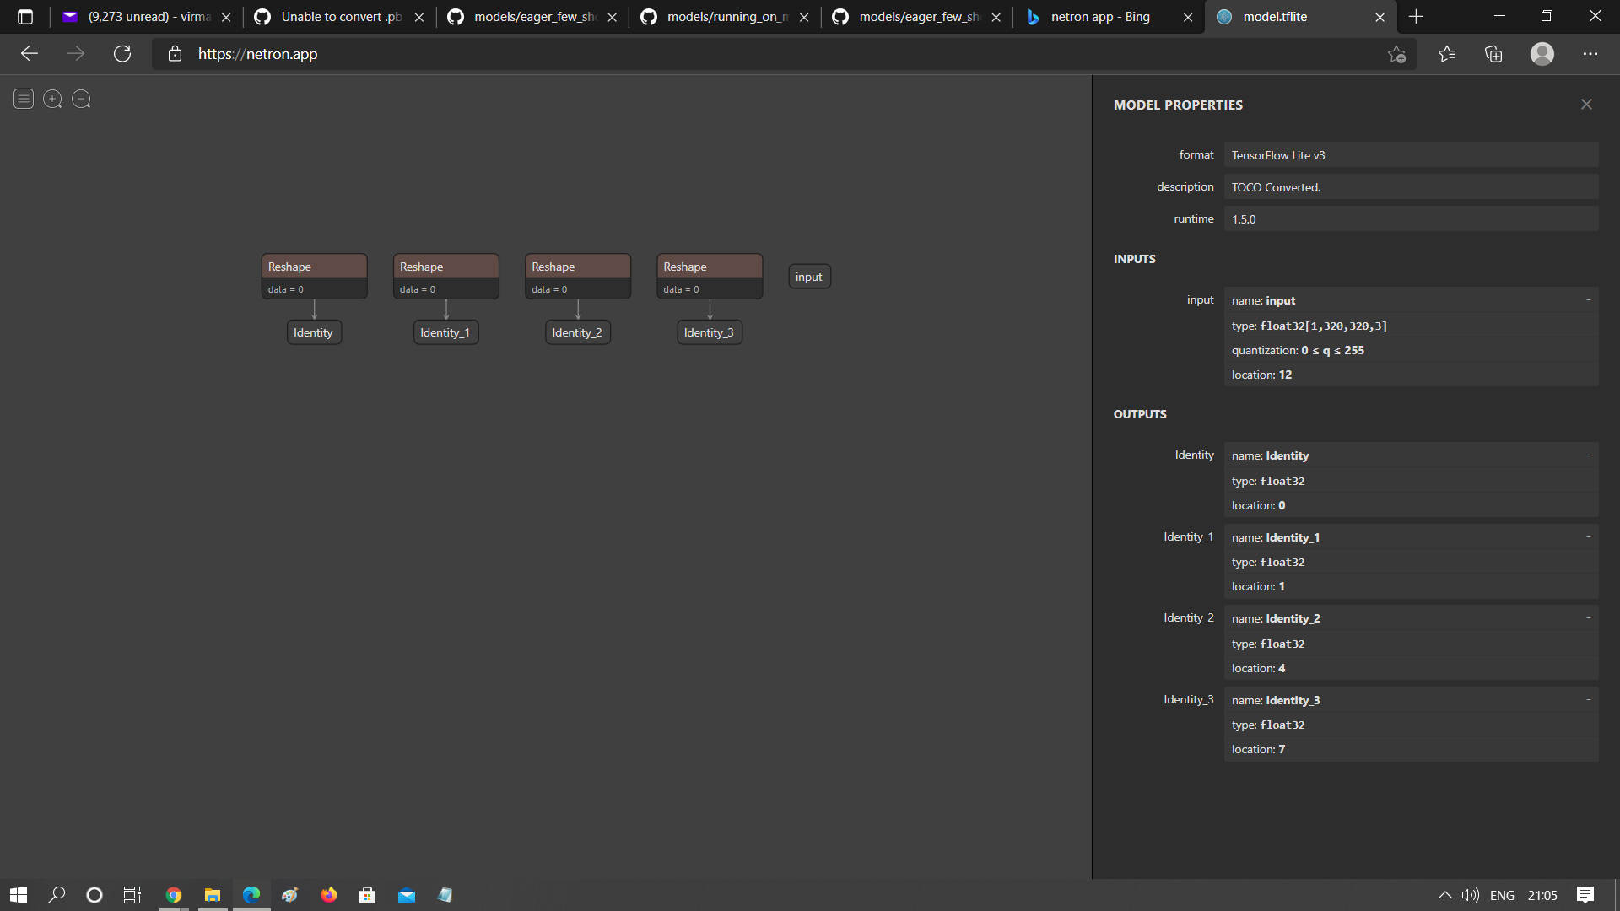Click the zoom in magnifier icon

click(x=52, y=100)
